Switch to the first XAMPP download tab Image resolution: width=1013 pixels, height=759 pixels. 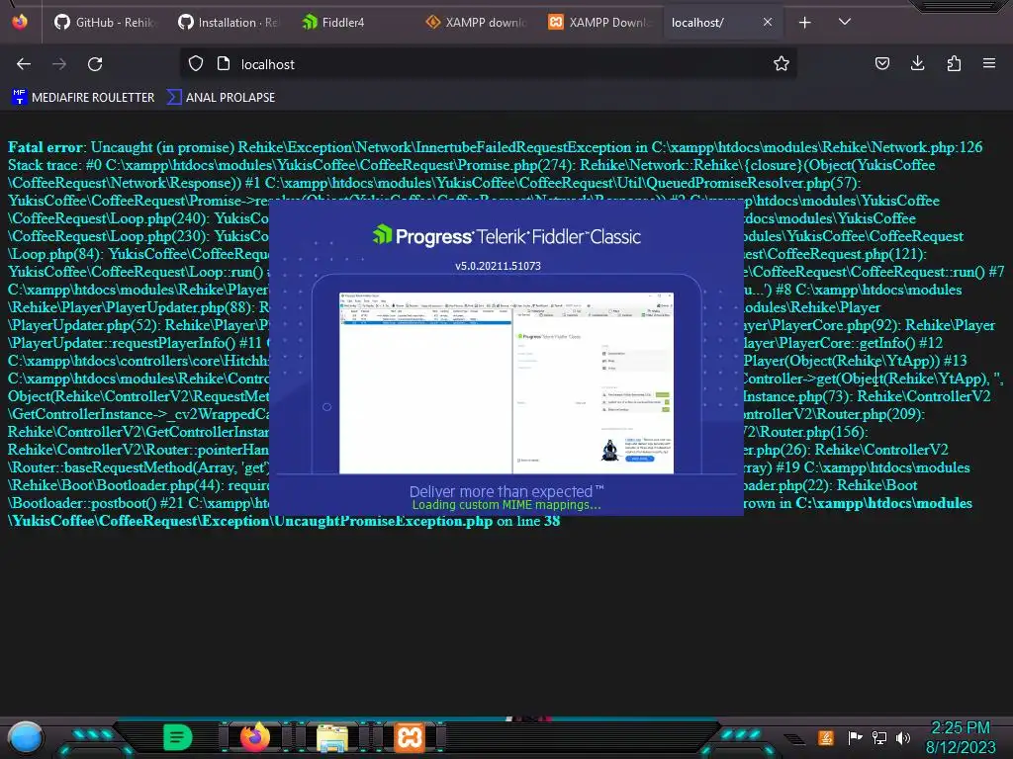(x=476, y=23)
